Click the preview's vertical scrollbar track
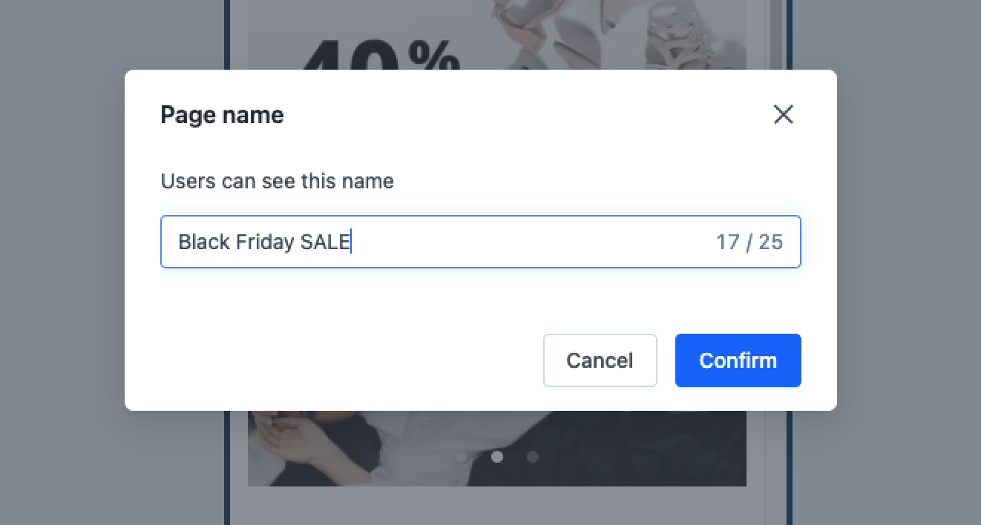This screenshot has width=981, height=525. pyautogui.click(x=776, y=460)
